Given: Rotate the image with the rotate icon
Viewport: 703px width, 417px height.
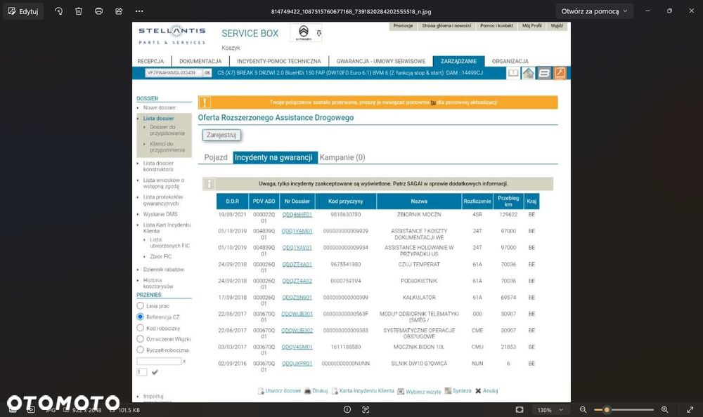Looking at the screenshot, I should [x=59, y=11].
